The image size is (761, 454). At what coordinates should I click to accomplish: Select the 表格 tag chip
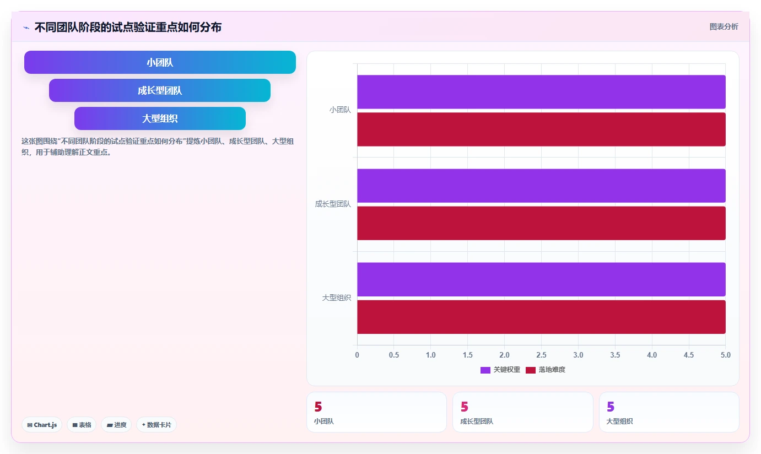pos(82,425)
